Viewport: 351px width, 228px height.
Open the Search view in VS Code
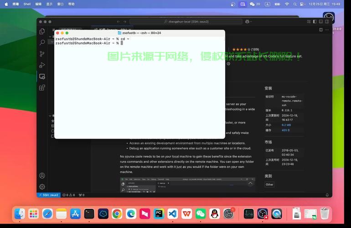(42, 42)
